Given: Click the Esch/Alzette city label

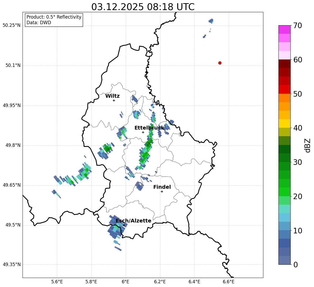Looking at the screenshot, I should tap(134, 221).
